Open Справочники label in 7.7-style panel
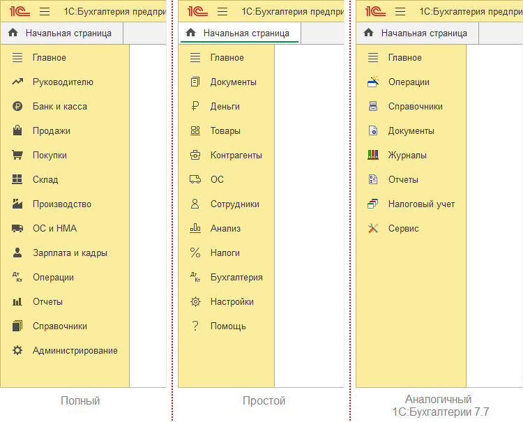 [416, 107]
